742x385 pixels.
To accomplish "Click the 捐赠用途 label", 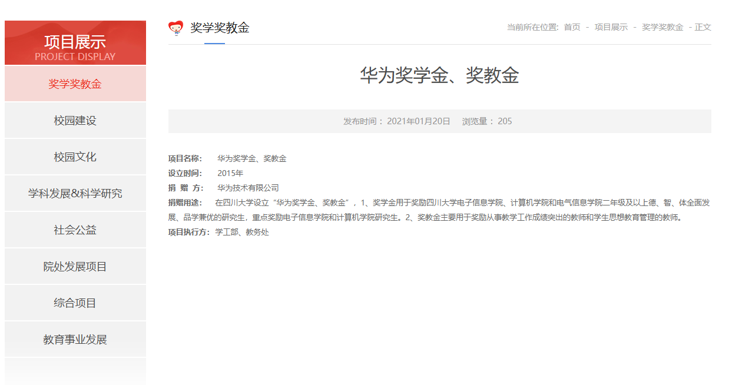I will point(185,203).
